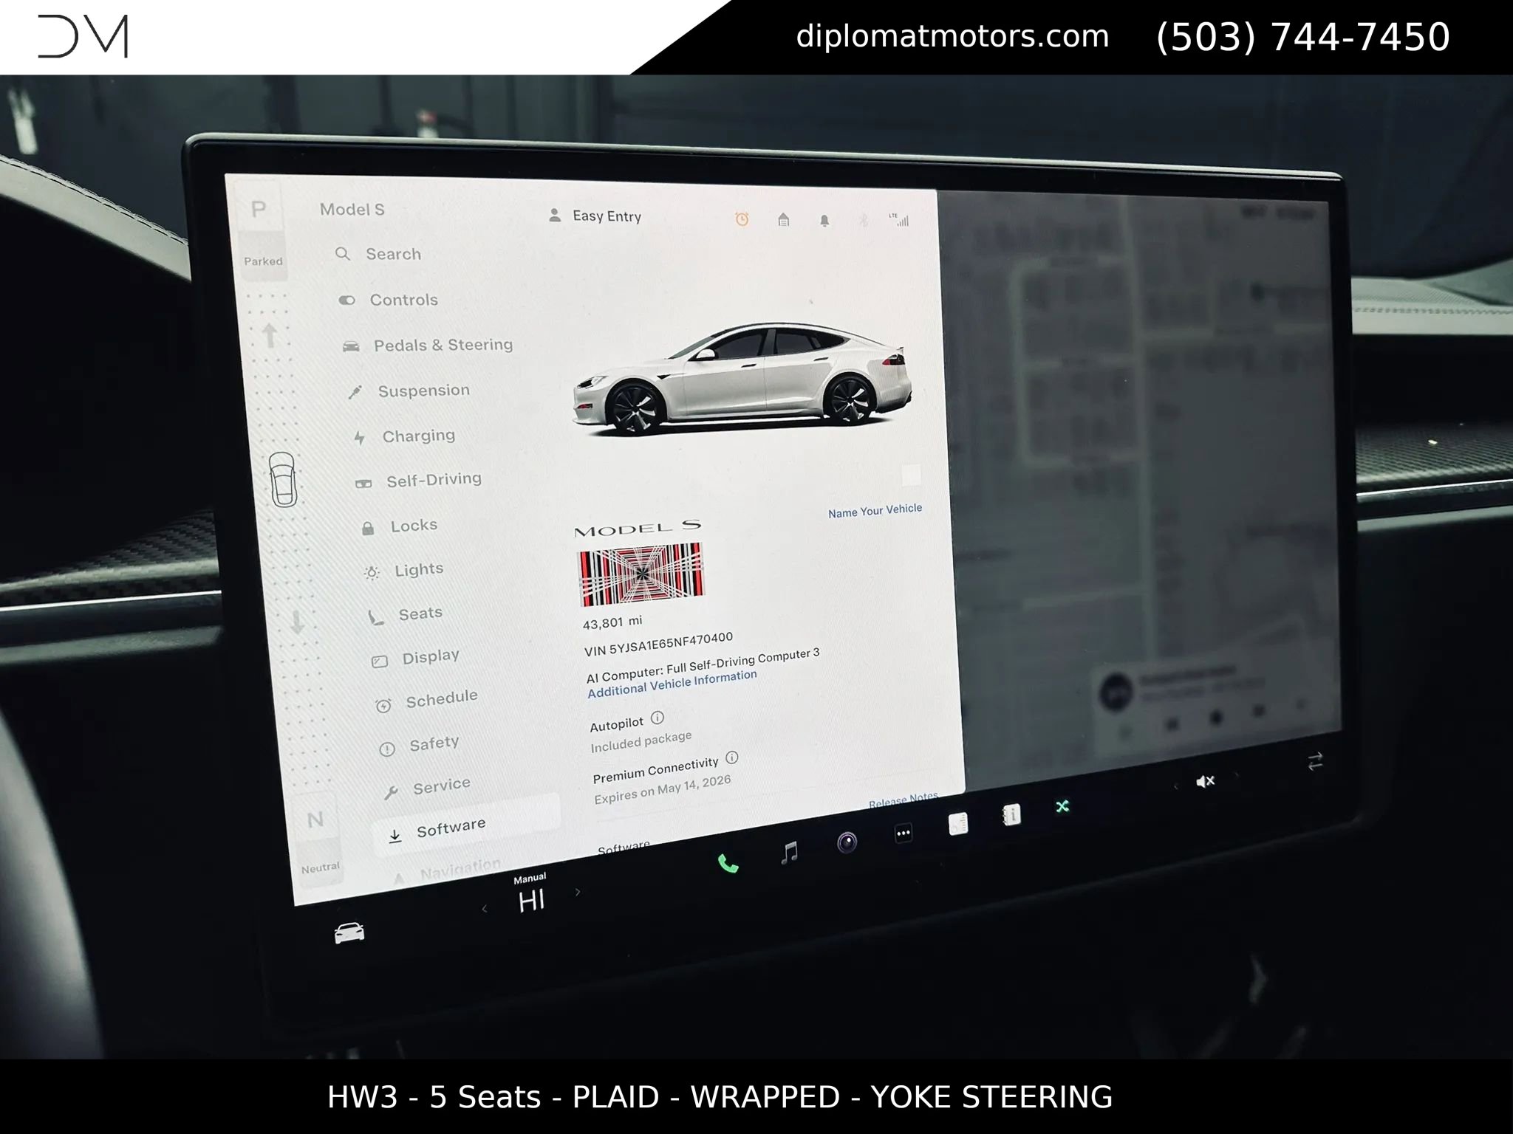Image resolution: width=1513 pixels, height=1134 pixels.
Task: Select the VIN number text
Action: [658, 644]
